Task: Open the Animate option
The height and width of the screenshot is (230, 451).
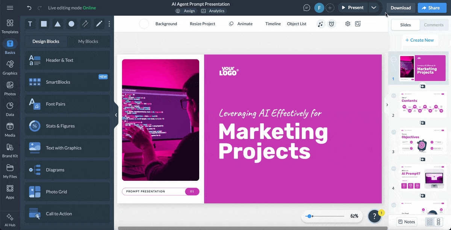Action: [241, 24]
